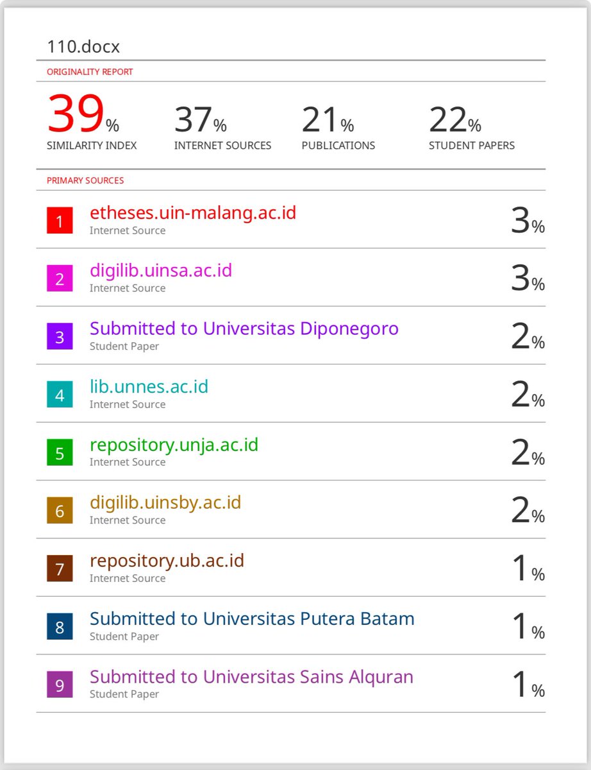Click the navy source number 8 badge

coord(60,627)
